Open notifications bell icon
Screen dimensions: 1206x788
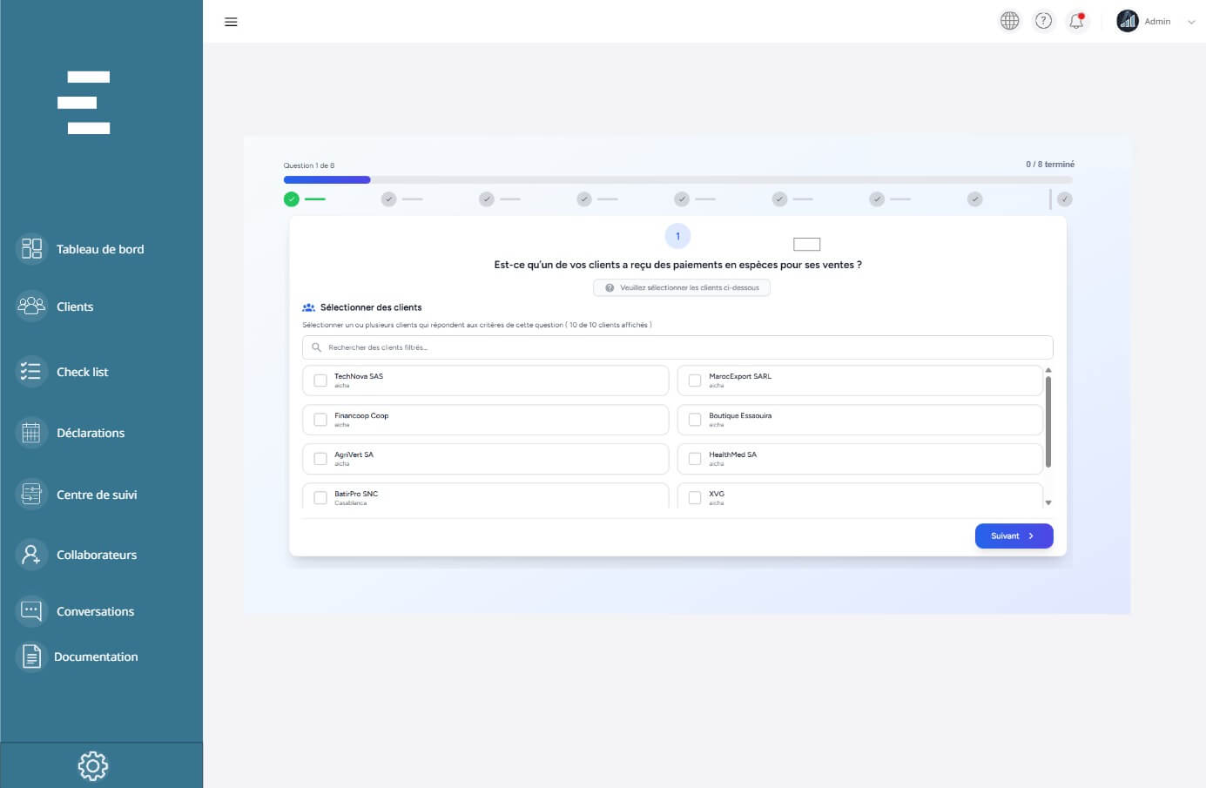point(1077,21)
